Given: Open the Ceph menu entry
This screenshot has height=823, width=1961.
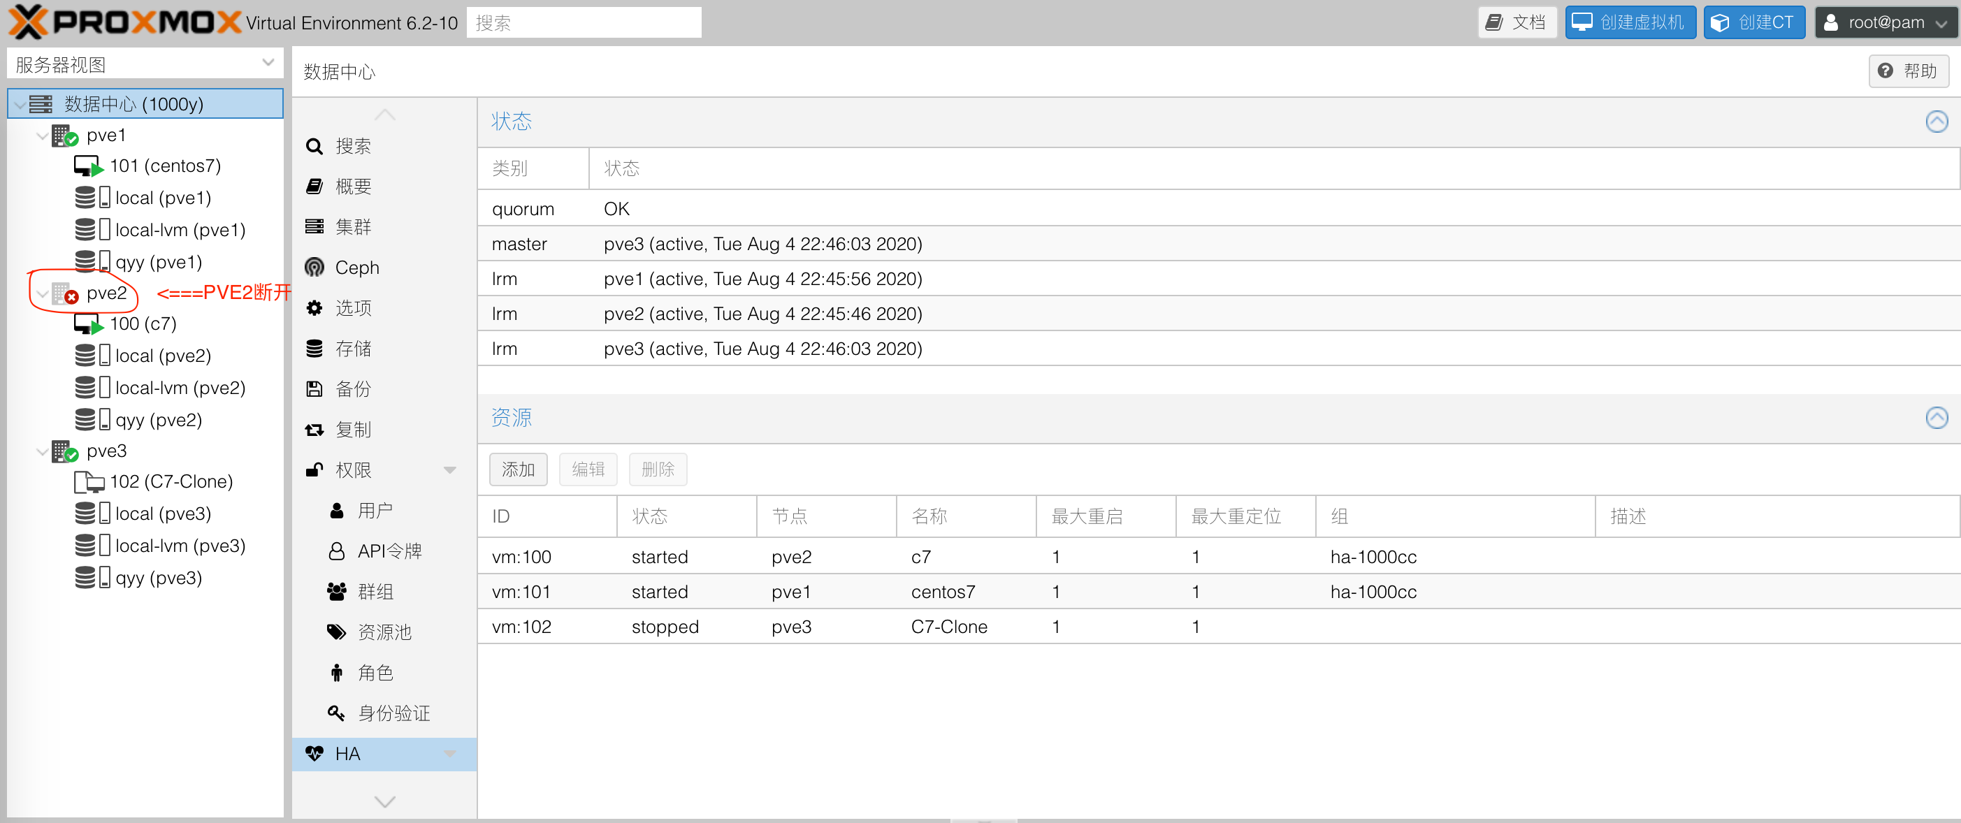Looking at the screenshot, I should click(x=384, y=267).
